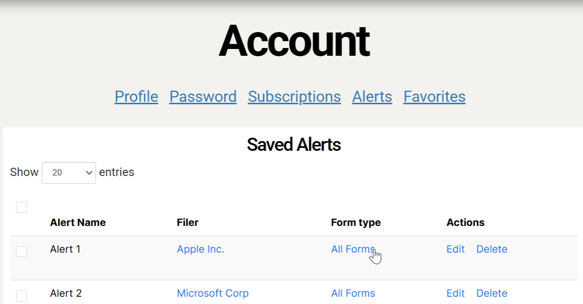
Task: Click All Forms for Alert 2
Action: [x=353, y=293]
